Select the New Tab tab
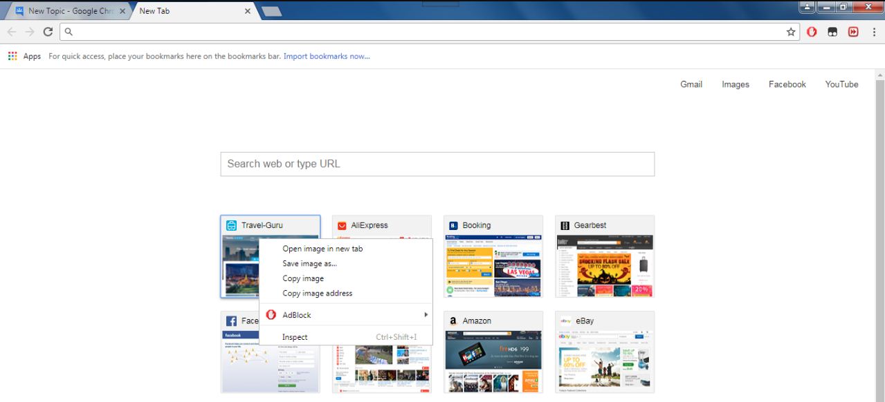The width and height of the screenshot is (885, 402). (x=194, y=11)
